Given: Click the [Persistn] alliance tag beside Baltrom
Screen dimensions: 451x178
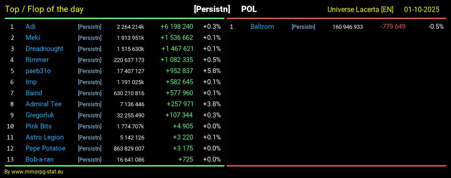Looking at the screenshot, I should pos(303,27).
